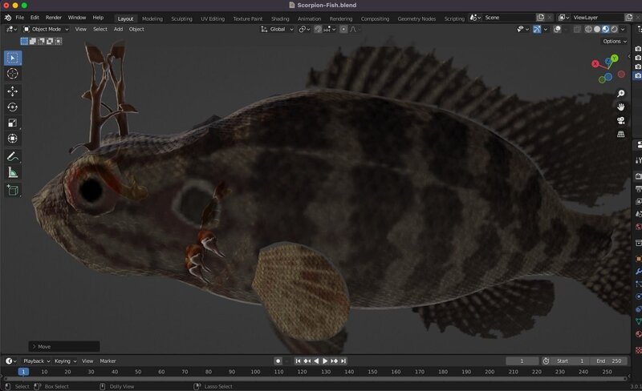The height and width of the screenshot is (391, 642).
Task: Pick the Rotate tool
Action: pos(13,107)
